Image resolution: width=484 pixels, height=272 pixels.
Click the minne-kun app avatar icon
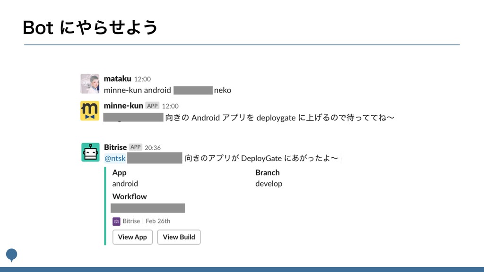point(90,110)
